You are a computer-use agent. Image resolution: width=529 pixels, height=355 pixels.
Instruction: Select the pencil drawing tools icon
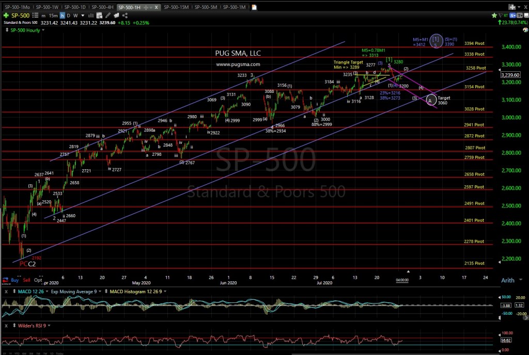(108, 15)
